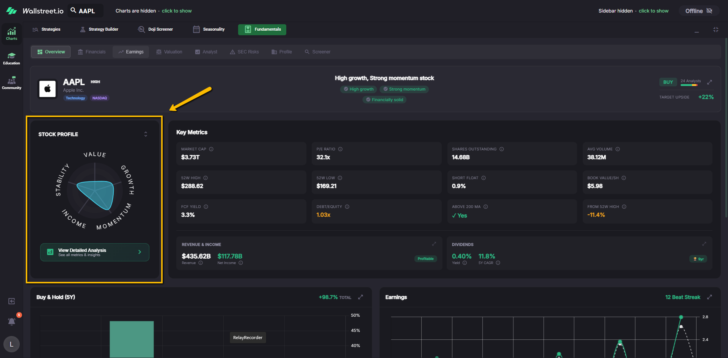
Task: Click the BUY analyst rating badge
Action: tap(668, 82)
